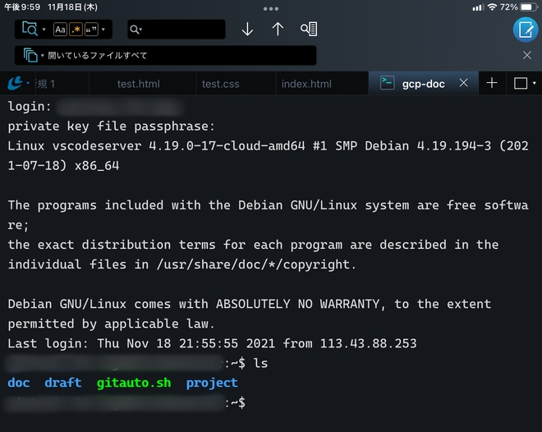Switch to the 新規 1 tab
This screenshot has height=432, width=542.
click(x=61, y=84)
